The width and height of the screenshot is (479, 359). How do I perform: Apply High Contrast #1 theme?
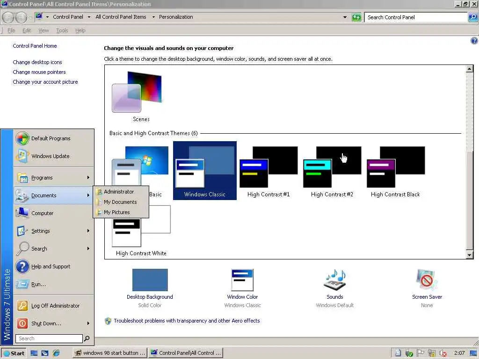pos(269,171)
